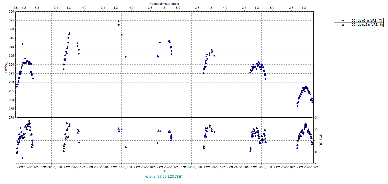Click the 270 tick on Ozone axis
The width and height of the screenshot is (388, 184).
(11, 118)
